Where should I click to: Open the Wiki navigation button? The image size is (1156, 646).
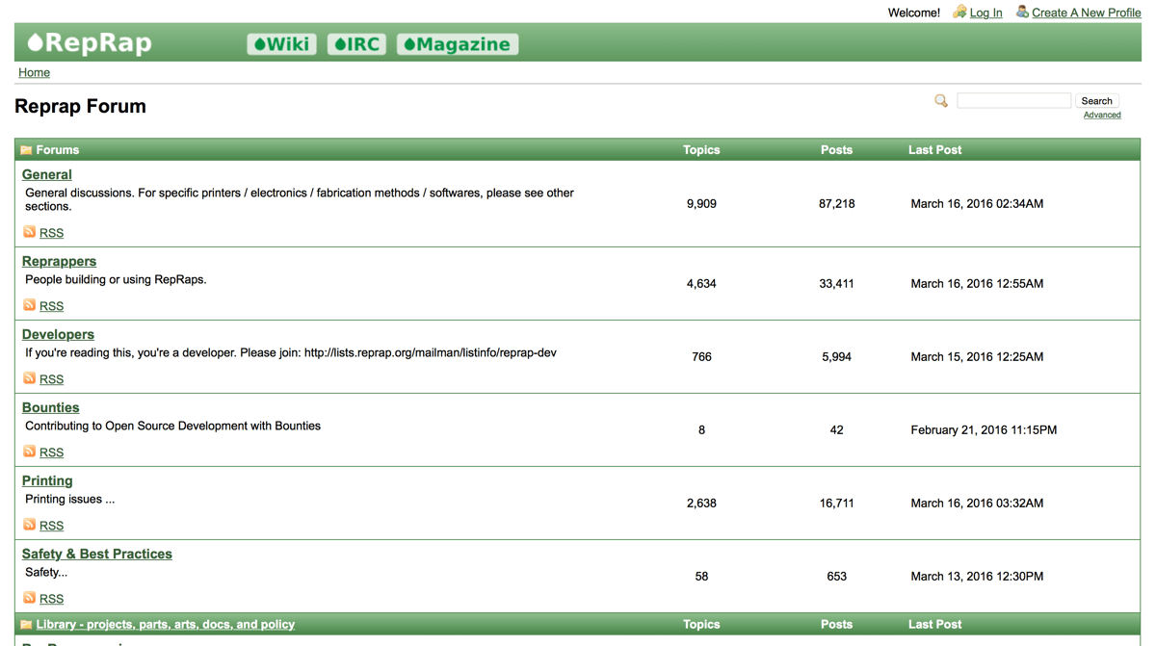click(281, 44)
